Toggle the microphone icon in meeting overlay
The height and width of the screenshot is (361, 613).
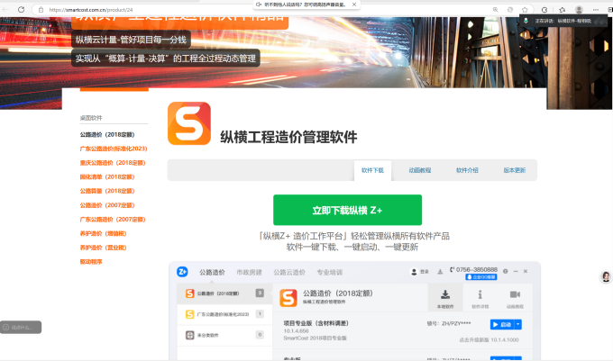tap(526, 21)
